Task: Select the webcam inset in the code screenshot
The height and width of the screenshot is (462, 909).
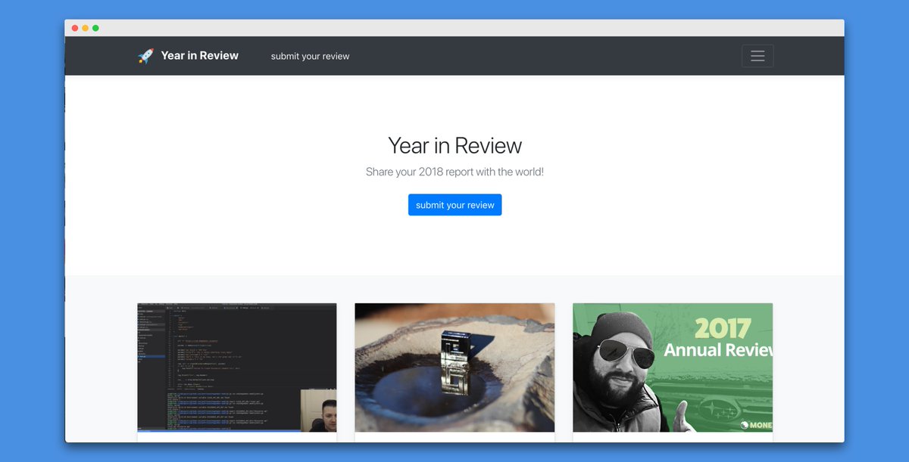Action: [318, 411]
